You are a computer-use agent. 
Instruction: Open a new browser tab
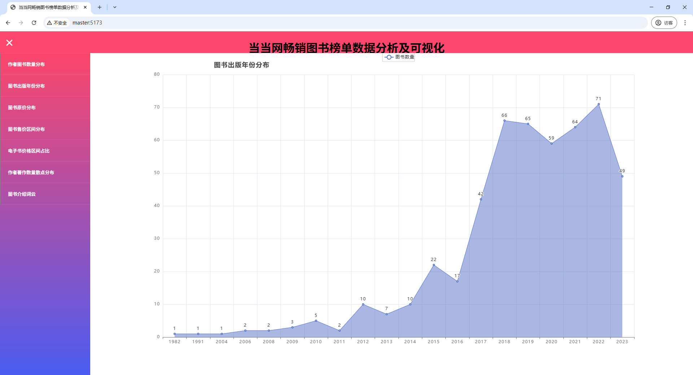point(100,7)
